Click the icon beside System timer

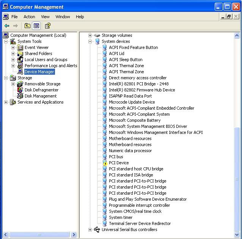(105, 217)
